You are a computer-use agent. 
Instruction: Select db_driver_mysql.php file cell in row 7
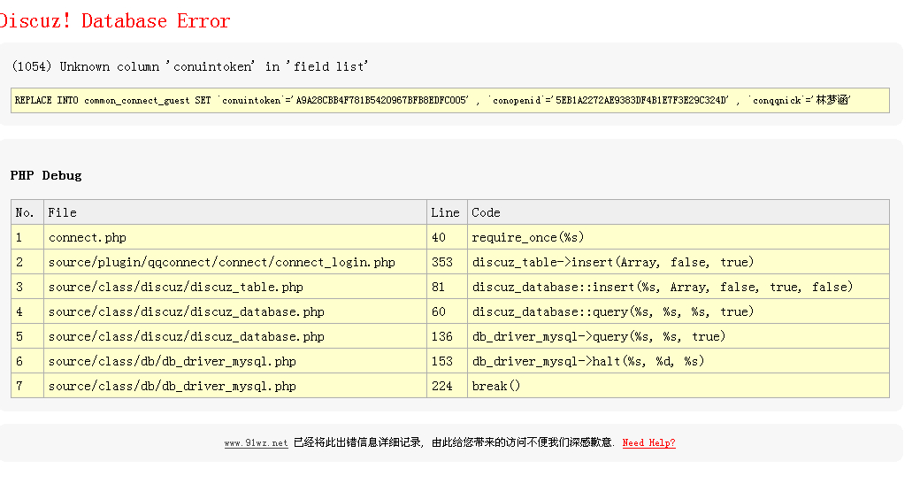coord(235,386)
